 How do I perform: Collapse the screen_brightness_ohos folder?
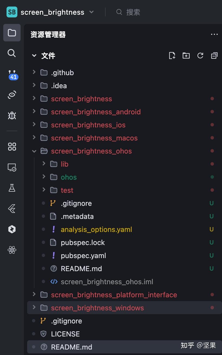(34, 151)
